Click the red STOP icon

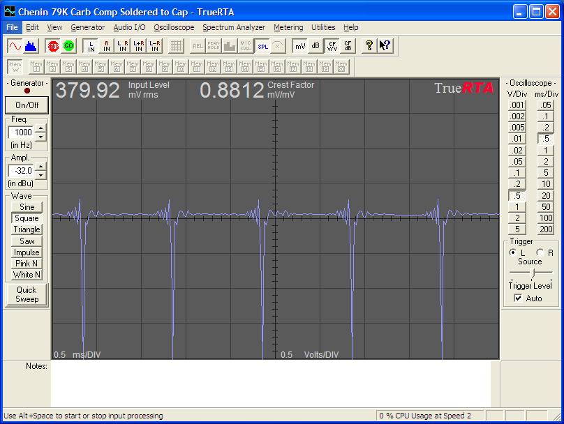[53, 46]
